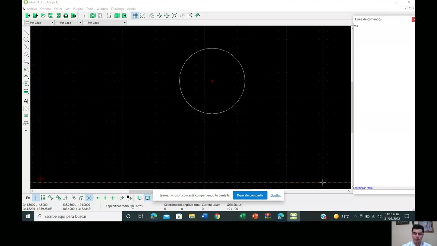The width and height of the screenshot is (437, 246).
Task: Print the drawing using the printer icon
Action: 66,15
